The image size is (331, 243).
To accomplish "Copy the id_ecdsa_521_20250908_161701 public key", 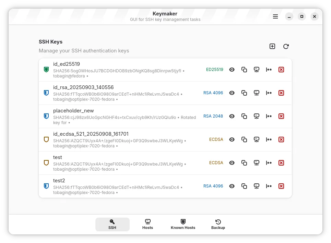I will click(x=244, y=139).
